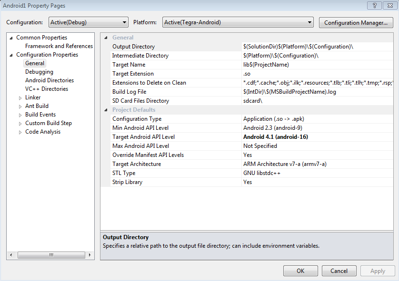Edit the Intermediate Directory value
Image resolution: width=399 pixels, height=281 pixels.
[x=317, y=56]
